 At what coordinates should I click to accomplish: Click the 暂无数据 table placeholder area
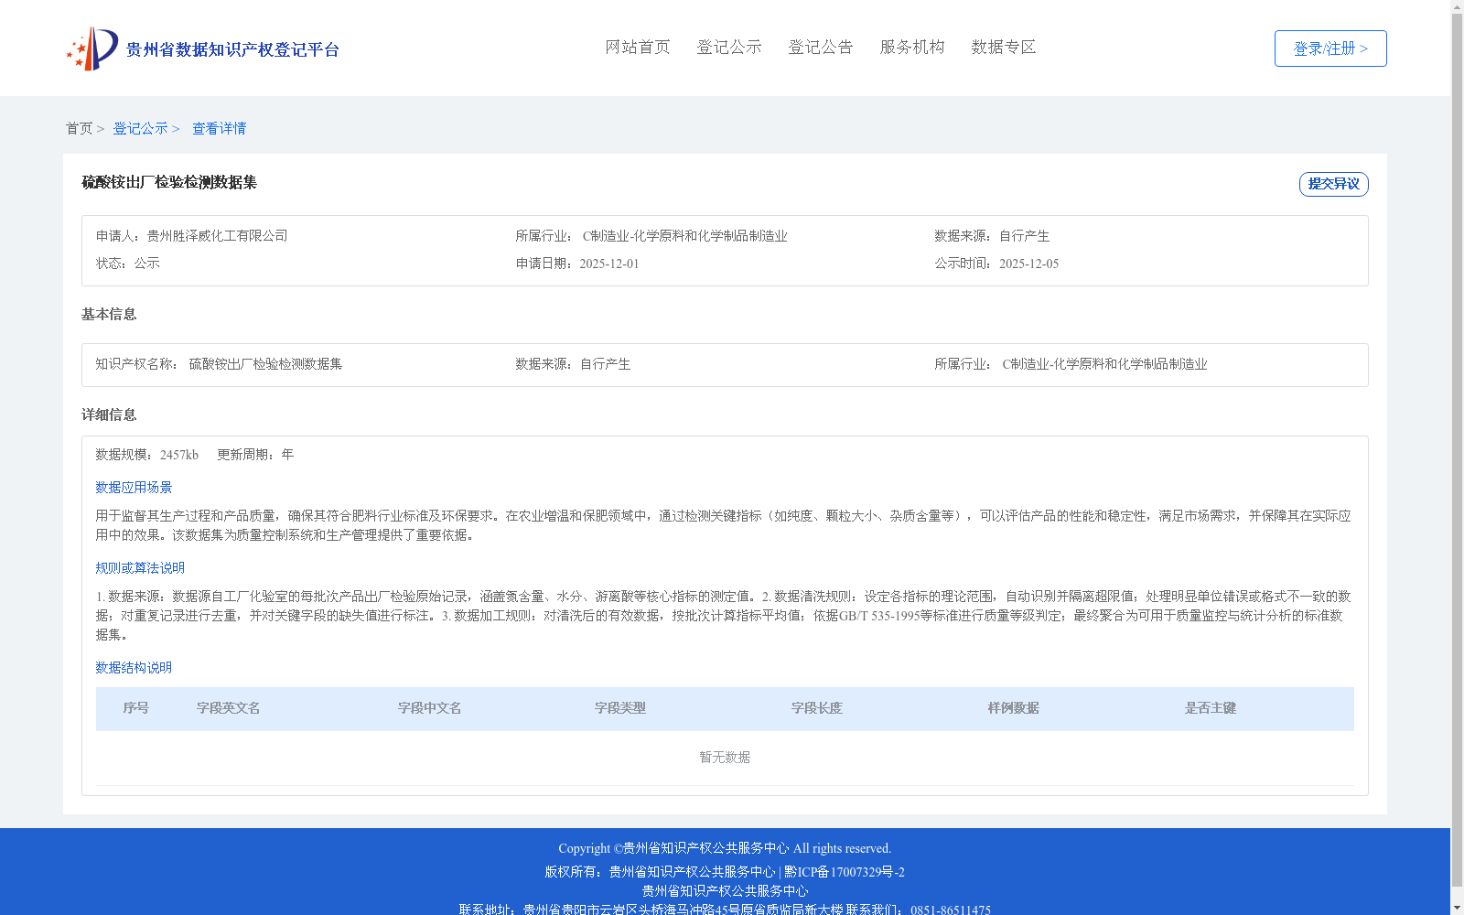point(723,757)
